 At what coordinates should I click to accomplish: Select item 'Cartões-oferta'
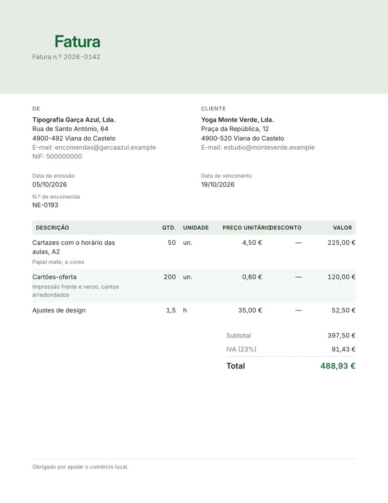54,277
